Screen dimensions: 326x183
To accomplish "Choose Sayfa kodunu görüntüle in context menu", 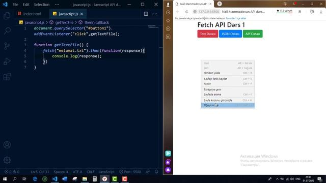I will click(228, 100).
